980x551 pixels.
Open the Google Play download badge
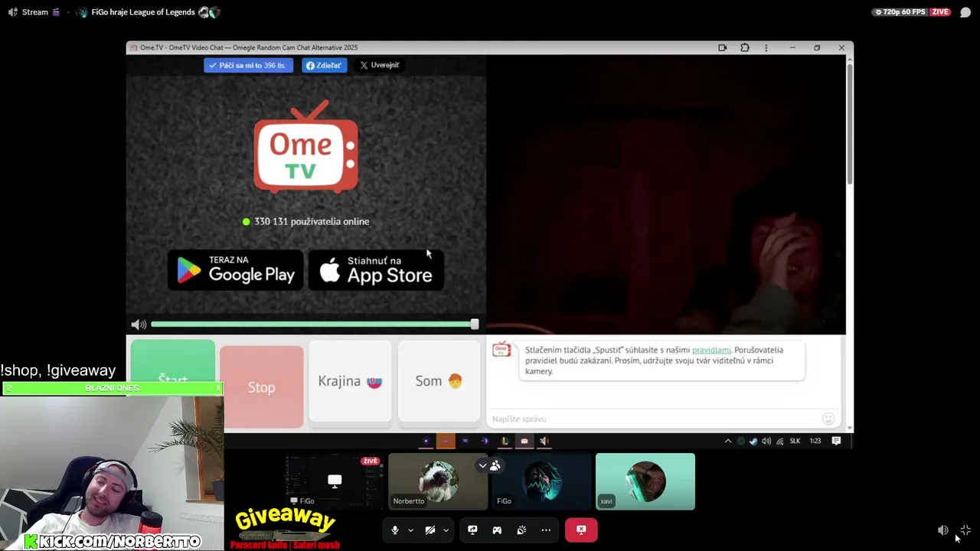point(236,270)
